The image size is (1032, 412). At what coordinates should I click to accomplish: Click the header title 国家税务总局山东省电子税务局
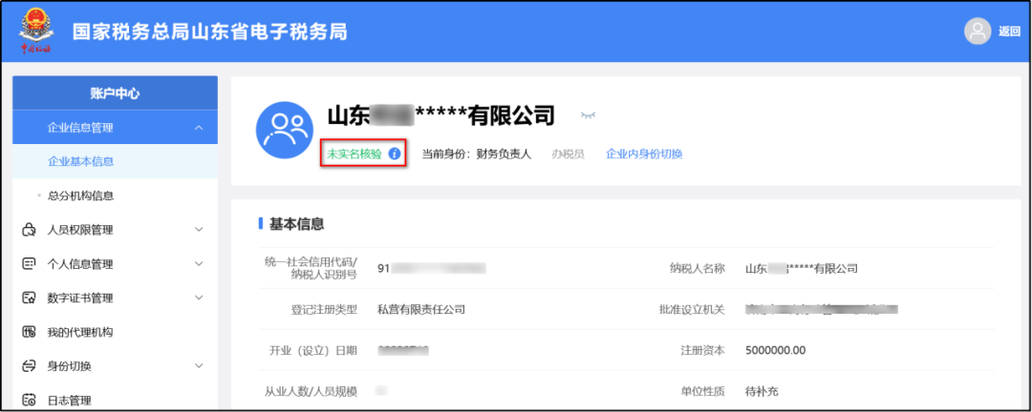click(209, 31)
